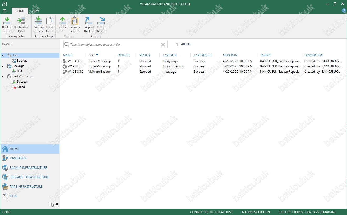Open the INVENTORY navigation view

[x=30, y=158]
